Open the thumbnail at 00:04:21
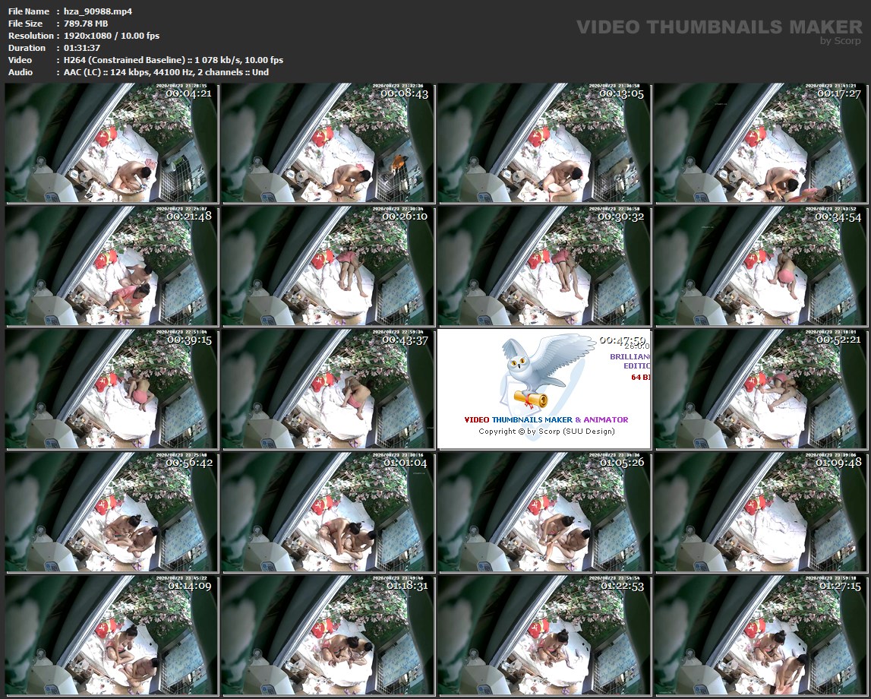Screen dimensions: 871x699 [111, 143]
